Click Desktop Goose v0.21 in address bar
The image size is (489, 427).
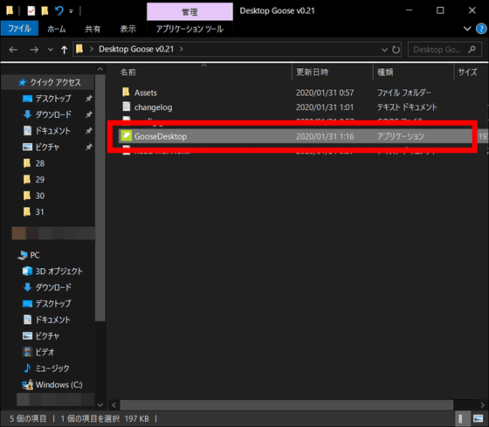(136, 49)
